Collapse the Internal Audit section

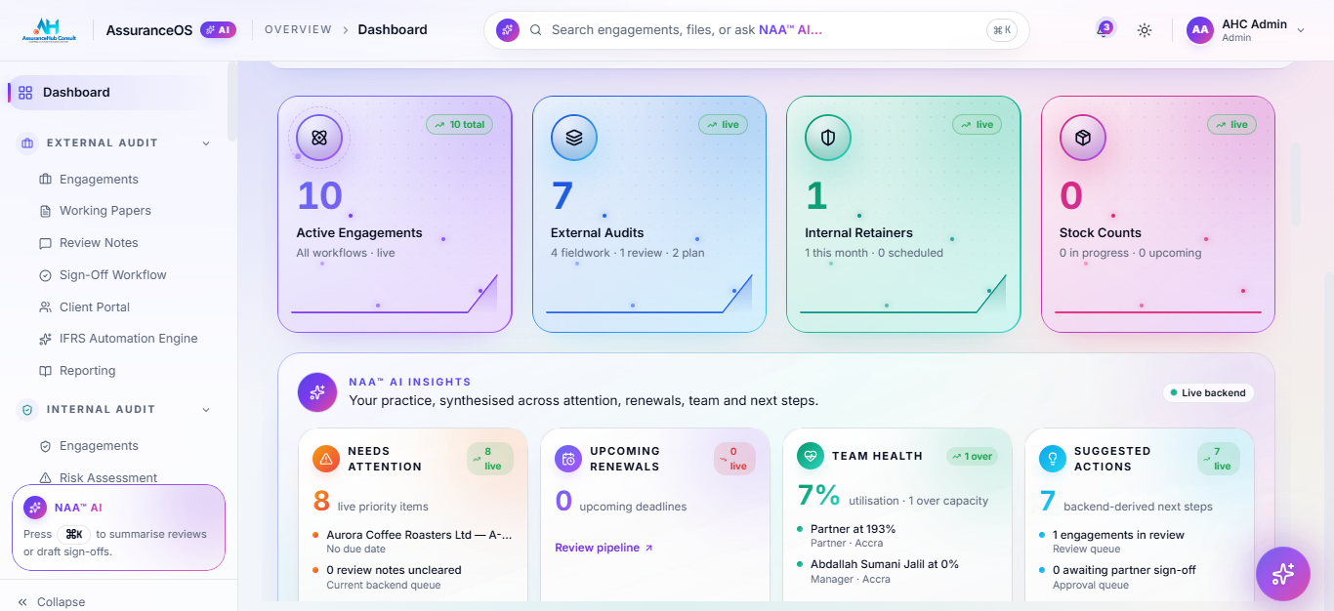206,410
